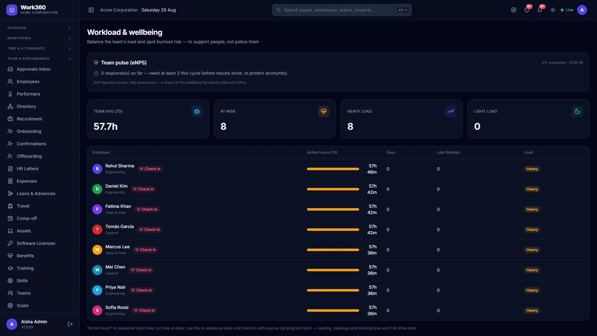Click the Work360 logo icon

12,10
